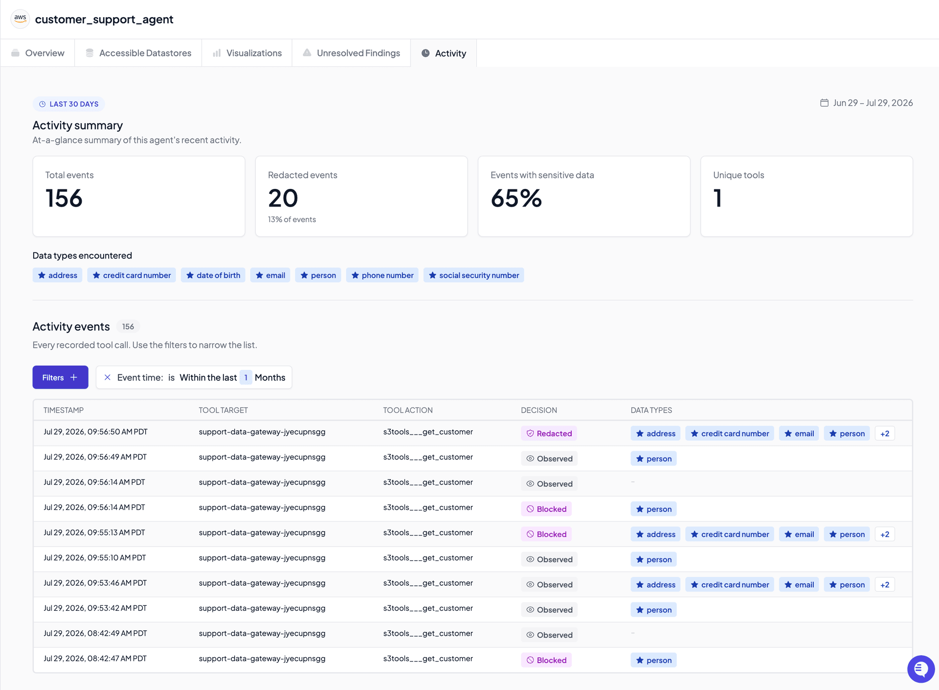
Task: Edit the filter number value 1
Action: click(246, 377)
